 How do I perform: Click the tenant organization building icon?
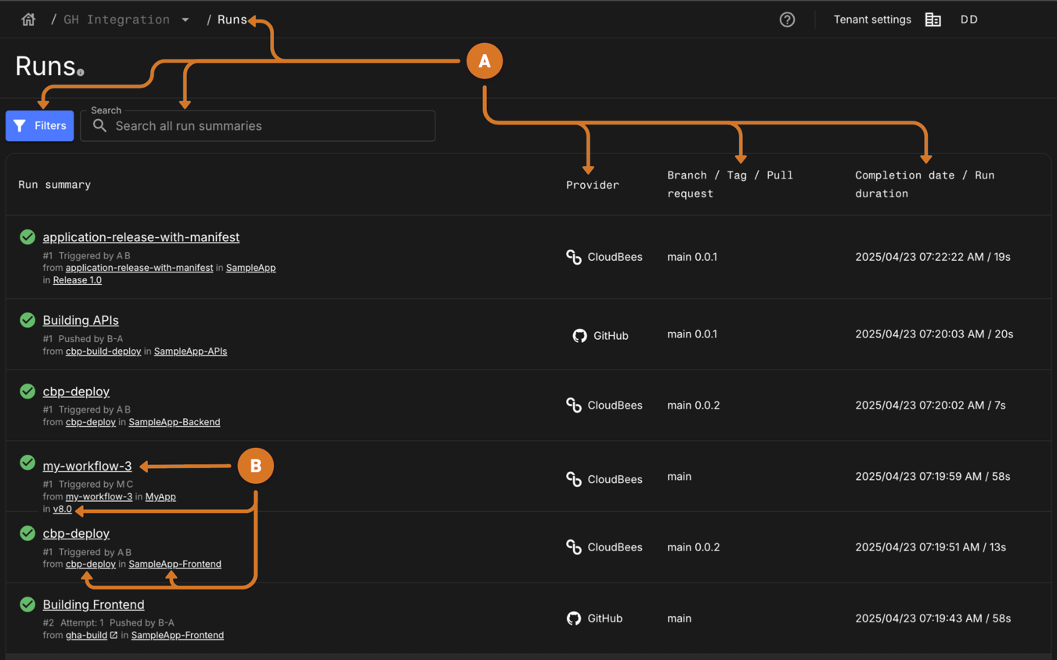[933, 20]
